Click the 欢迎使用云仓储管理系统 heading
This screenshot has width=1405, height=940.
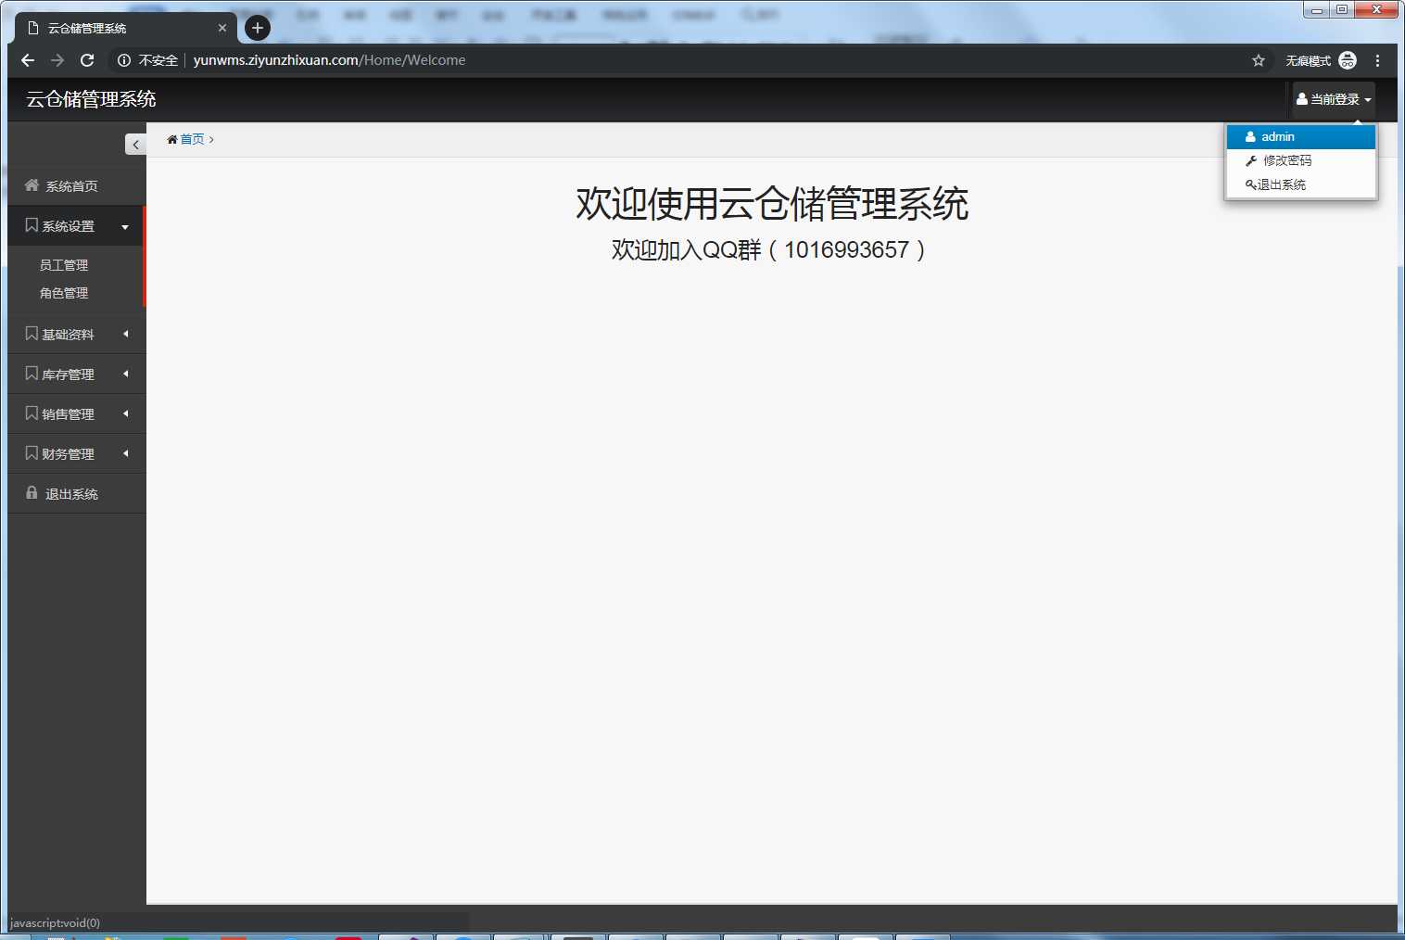click(x=772, y=204)
